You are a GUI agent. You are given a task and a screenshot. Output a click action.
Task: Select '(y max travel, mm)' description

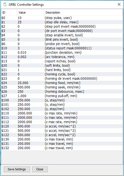59,144
